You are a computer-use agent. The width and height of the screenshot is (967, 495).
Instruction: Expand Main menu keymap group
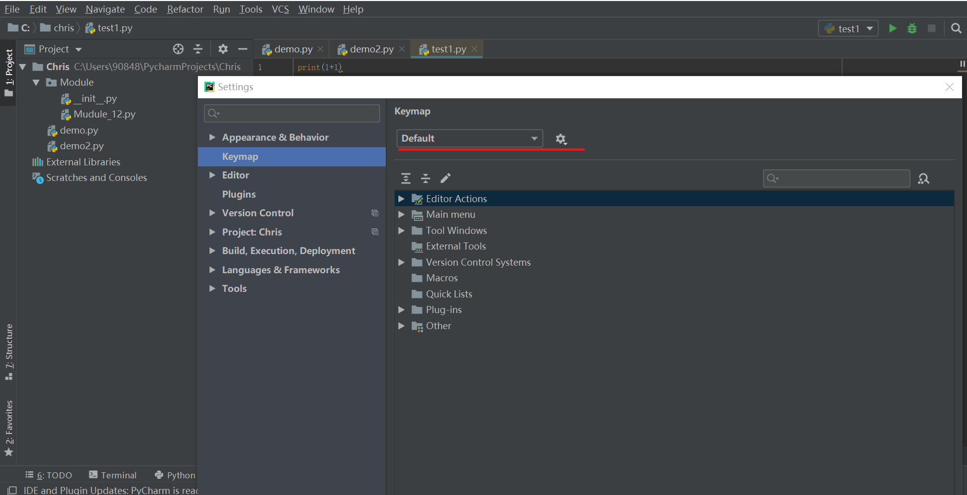[x=401, y=214]
